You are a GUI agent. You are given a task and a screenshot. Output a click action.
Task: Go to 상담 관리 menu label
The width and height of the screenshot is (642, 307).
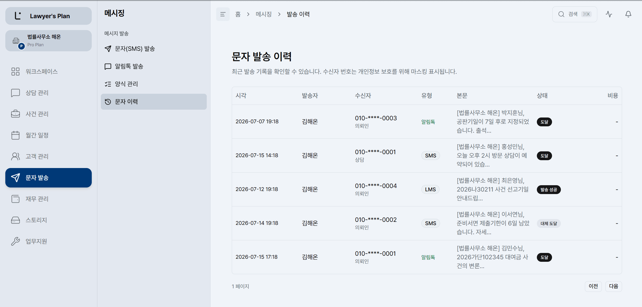[x=37, y=93]
